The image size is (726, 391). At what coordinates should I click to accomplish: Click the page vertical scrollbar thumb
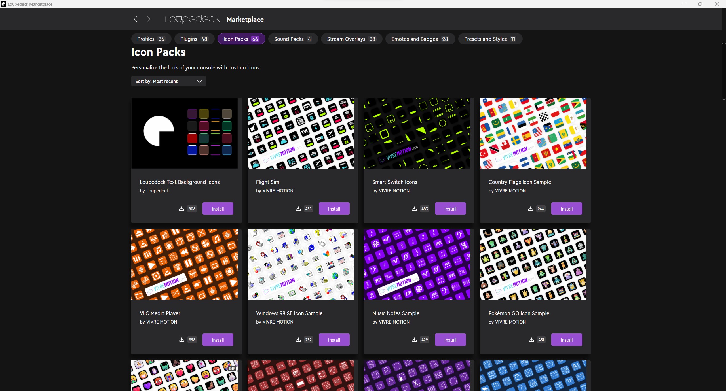point(724,71)
